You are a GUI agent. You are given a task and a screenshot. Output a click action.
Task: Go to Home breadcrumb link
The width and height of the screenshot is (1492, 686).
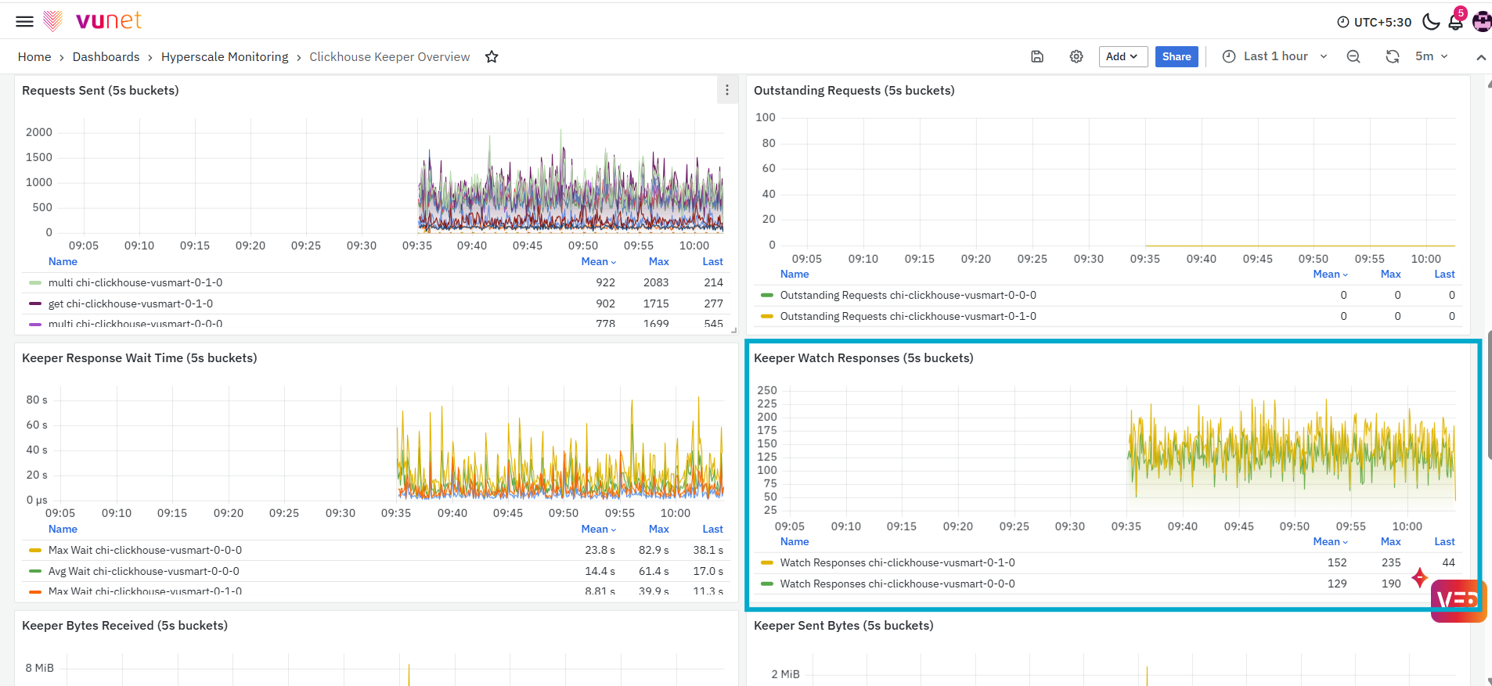pos(34,56)
